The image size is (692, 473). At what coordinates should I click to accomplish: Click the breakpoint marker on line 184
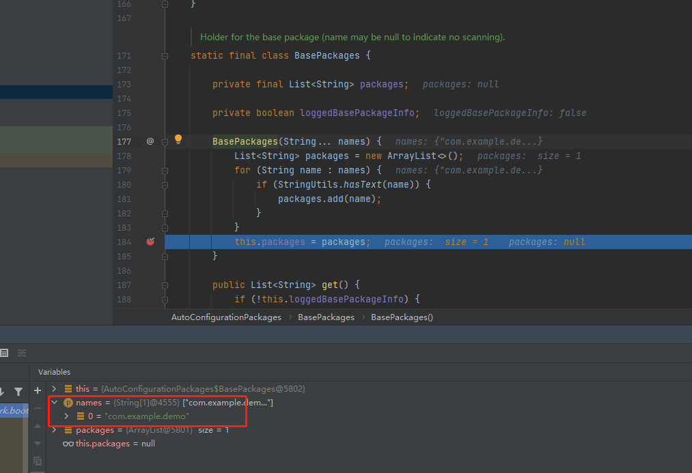[150, 242]
